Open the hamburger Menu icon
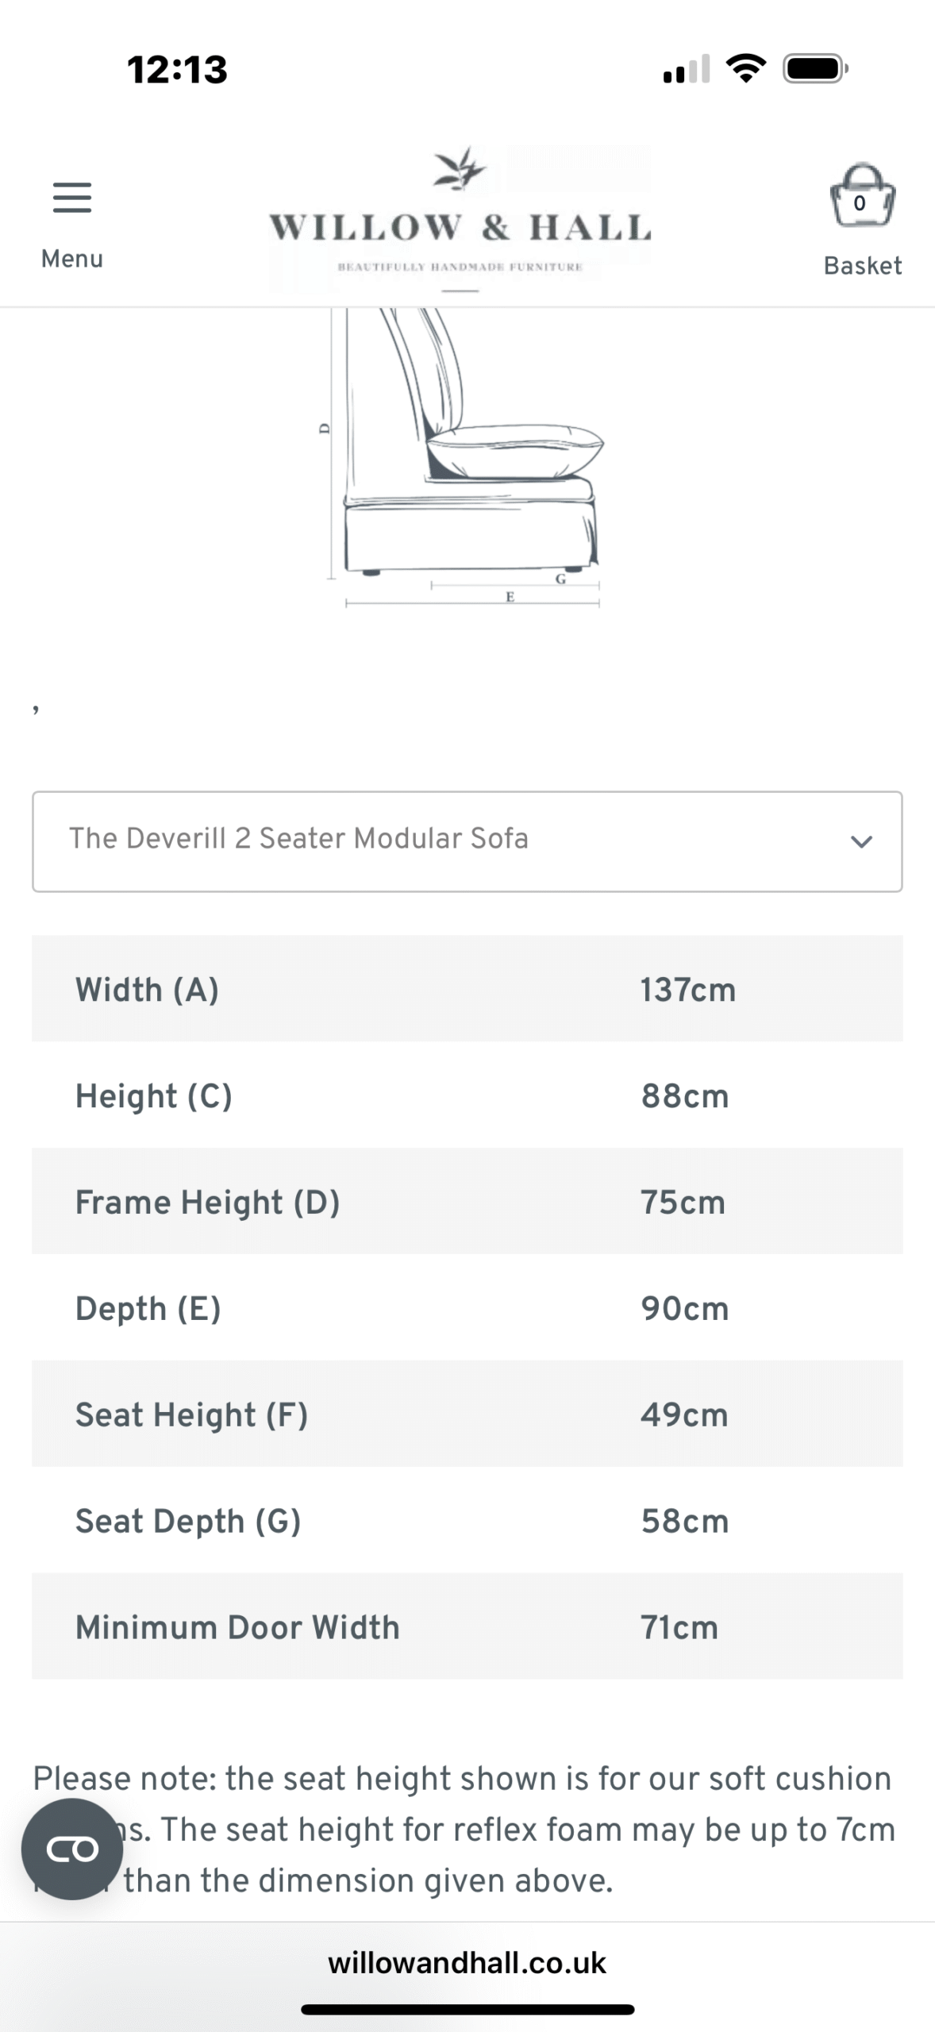Screen dimensions: 935x2032 tap(72, 198)
